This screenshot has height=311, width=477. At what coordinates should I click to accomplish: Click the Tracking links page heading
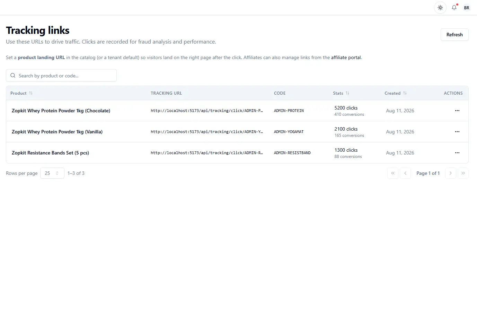coord(38,30)
